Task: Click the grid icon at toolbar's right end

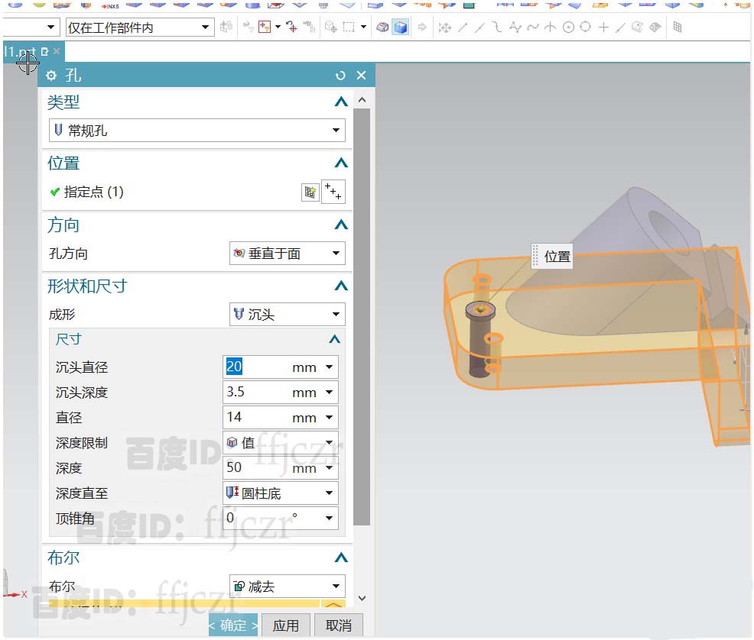Action: tap(677, 27)
